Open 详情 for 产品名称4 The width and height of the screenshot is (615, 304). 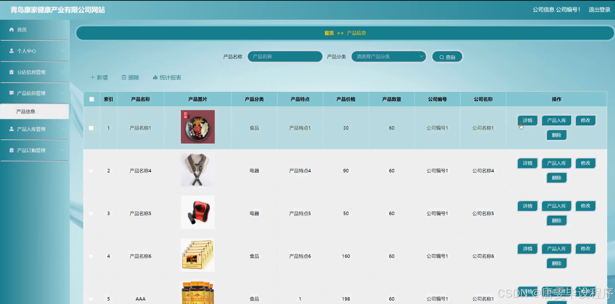[528, 163]
